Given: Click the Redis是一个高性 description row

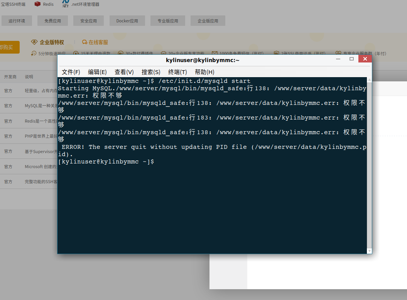Looking at the screenshot, I should click(x=29, y=121).
